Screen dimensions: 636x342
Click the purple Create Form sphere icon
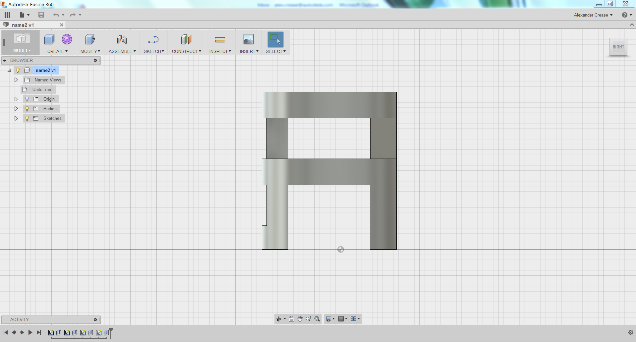coord(67,39)
